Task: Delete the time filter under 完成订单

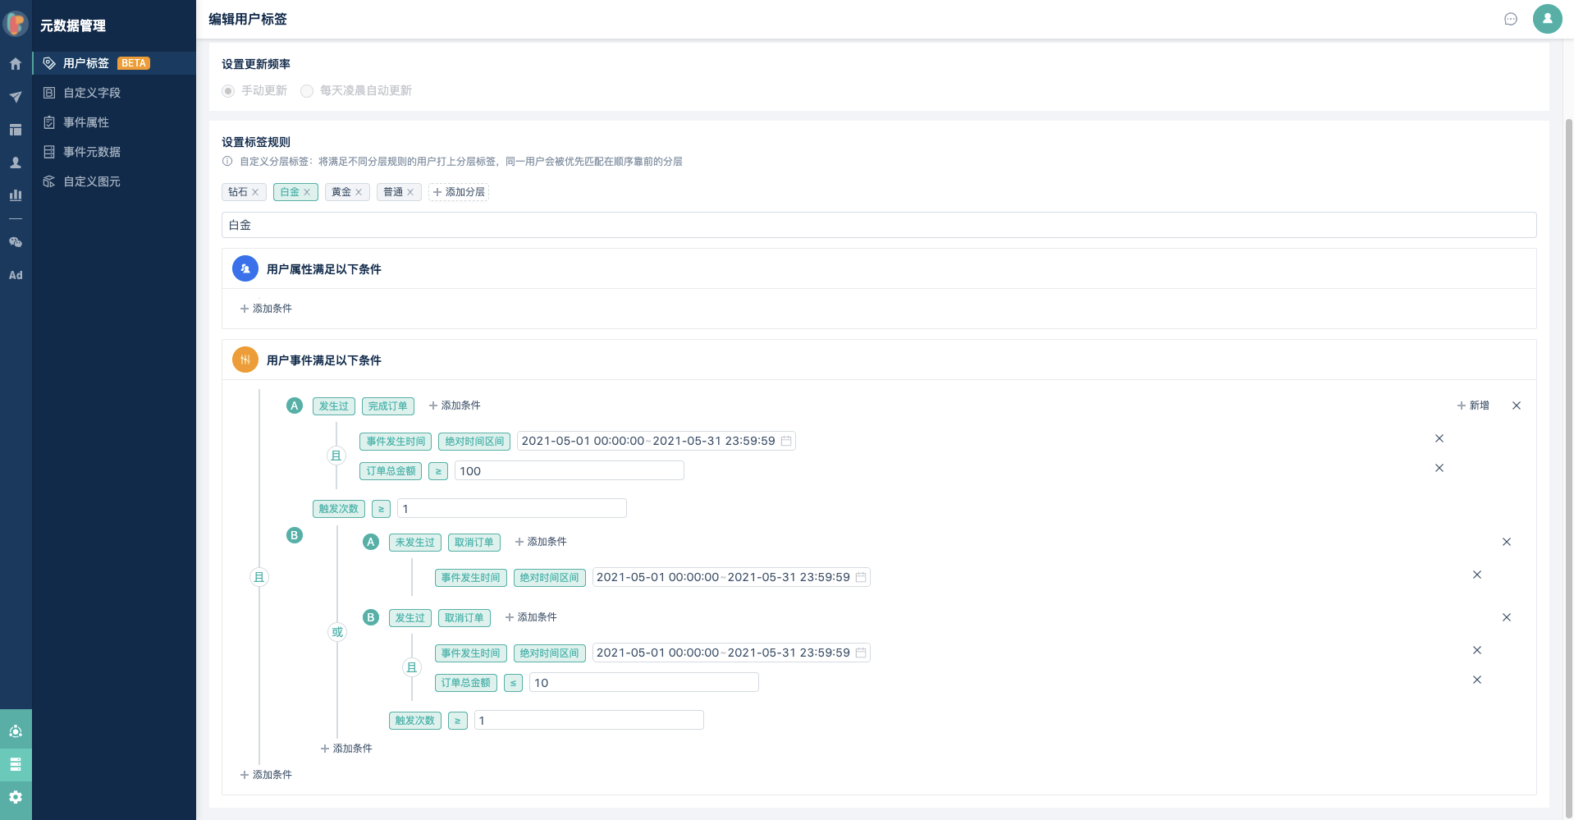Action: pyautogui.click(x=1439, y=438)
